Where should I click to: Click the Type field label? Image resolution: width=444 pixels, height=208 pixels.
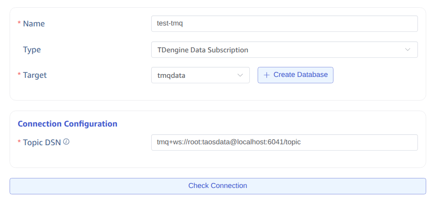click(32, 50)
